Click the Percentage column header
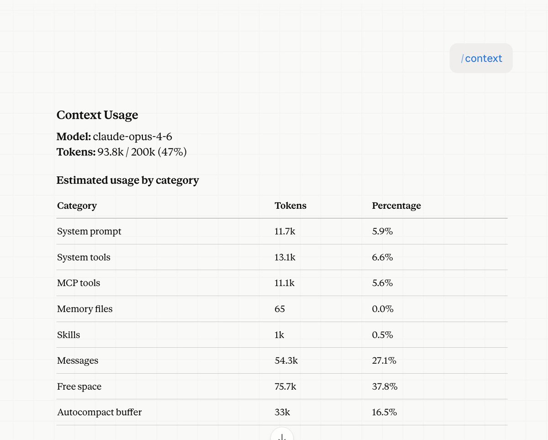The height and width of the screenshot is (440, 548). (x=396, y=206)
